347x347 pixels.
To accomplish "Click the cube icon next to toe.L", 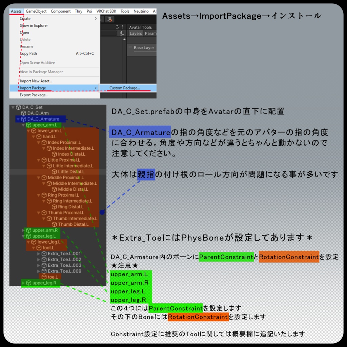I will 44,276.
